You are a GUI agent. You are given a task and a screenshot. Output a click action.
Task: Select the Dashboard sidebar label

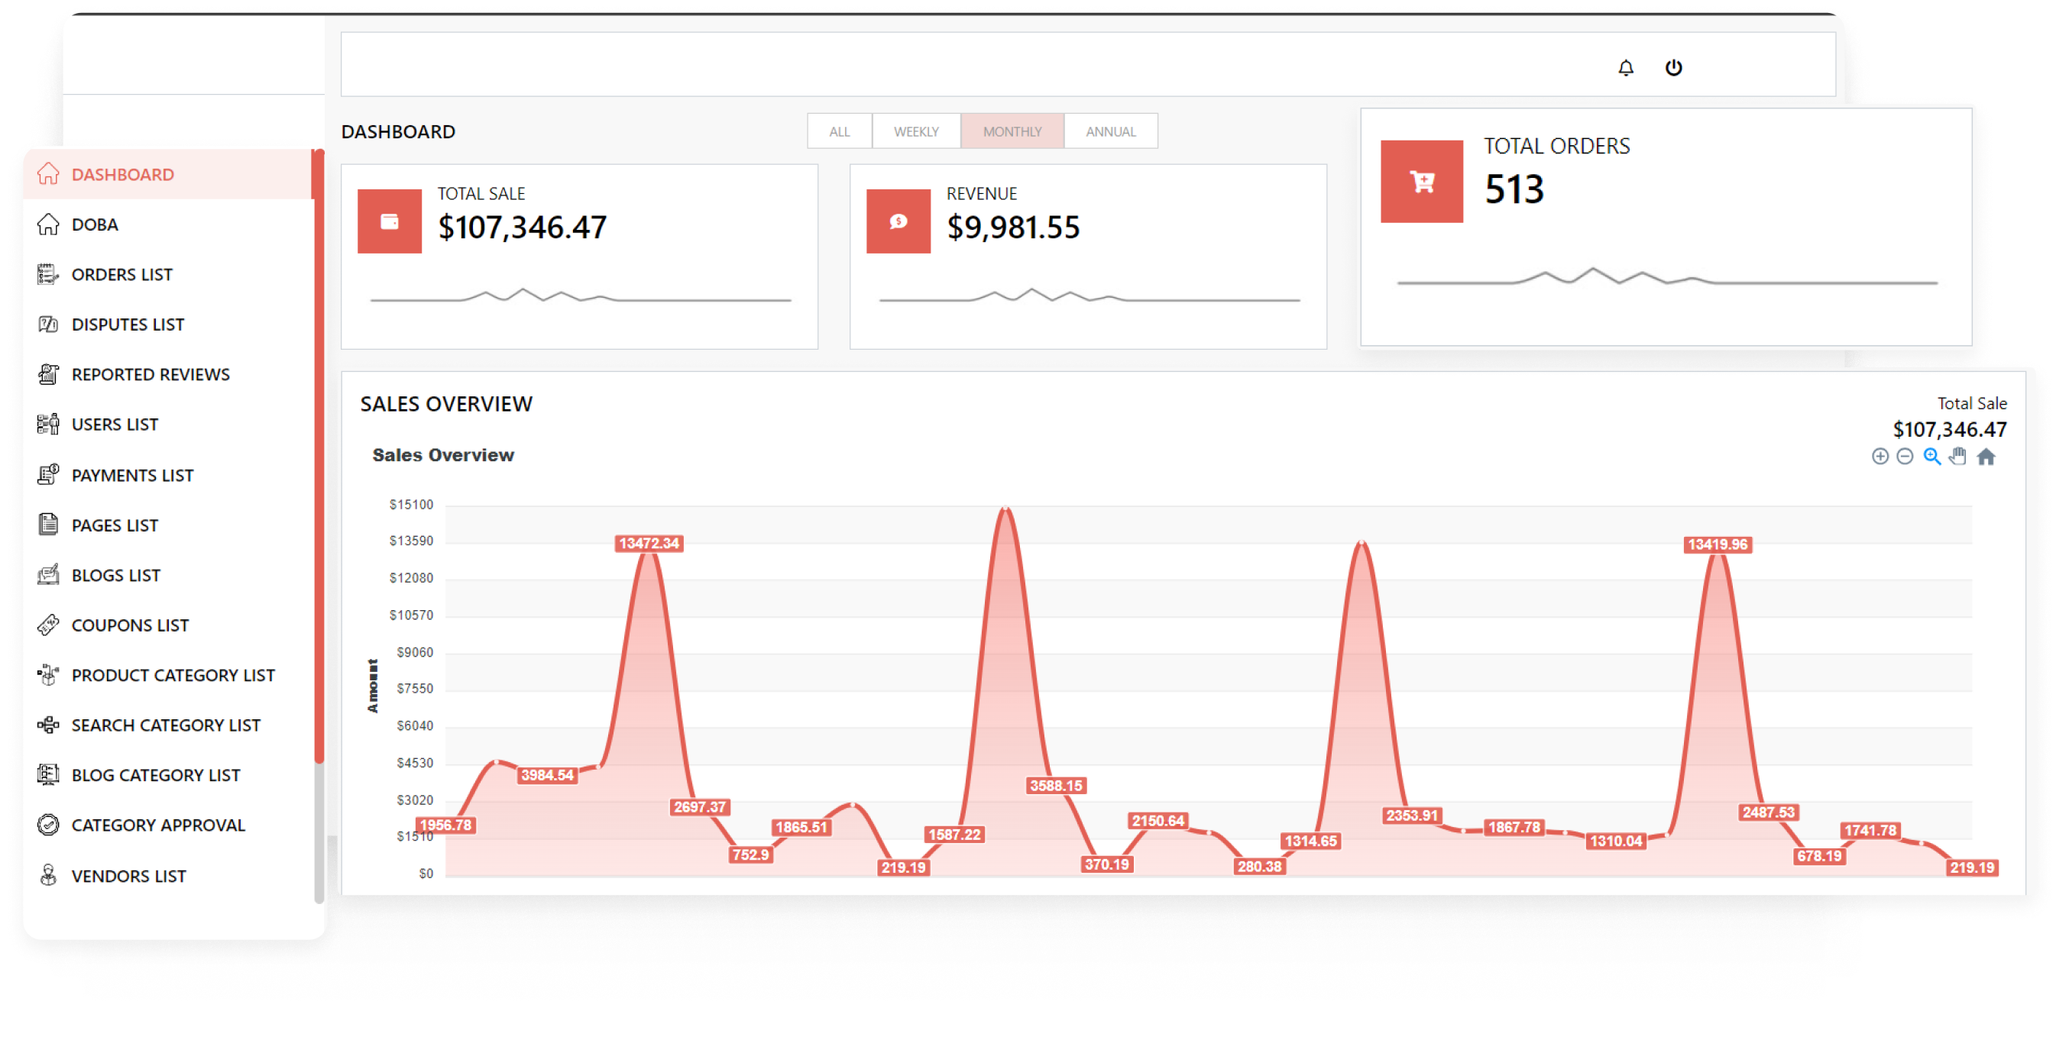pyautogui.click(x=123, y=175)
